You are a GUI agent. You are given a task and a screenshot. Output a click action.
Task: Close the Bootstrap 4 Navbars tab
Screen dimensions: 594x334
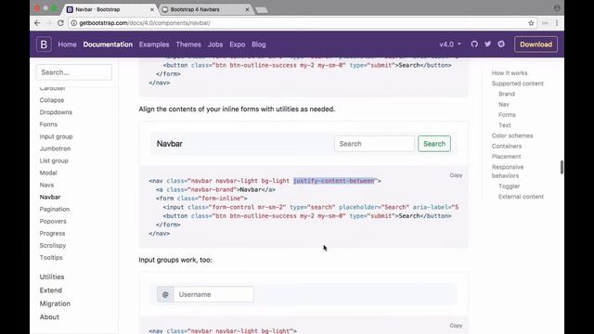click(247, 9)
